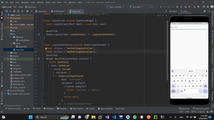Open Search Everywhere magnifier in top toolbar
214x120 pixels.
coord(204,7)
